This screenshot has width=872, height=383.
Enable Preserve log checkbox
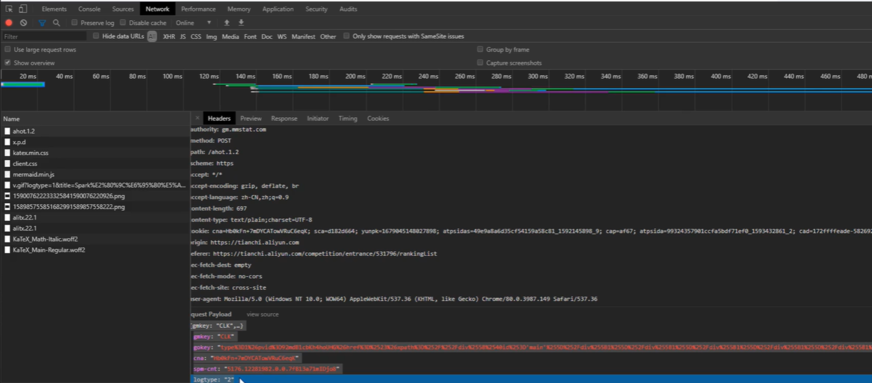tap(74, 22)
